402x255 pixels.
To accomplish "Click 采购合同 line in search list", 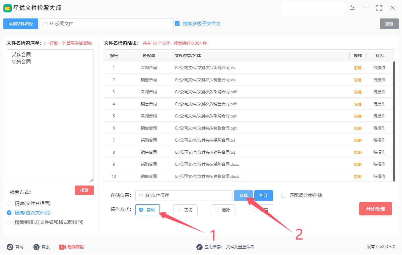I will pos(21,54).
